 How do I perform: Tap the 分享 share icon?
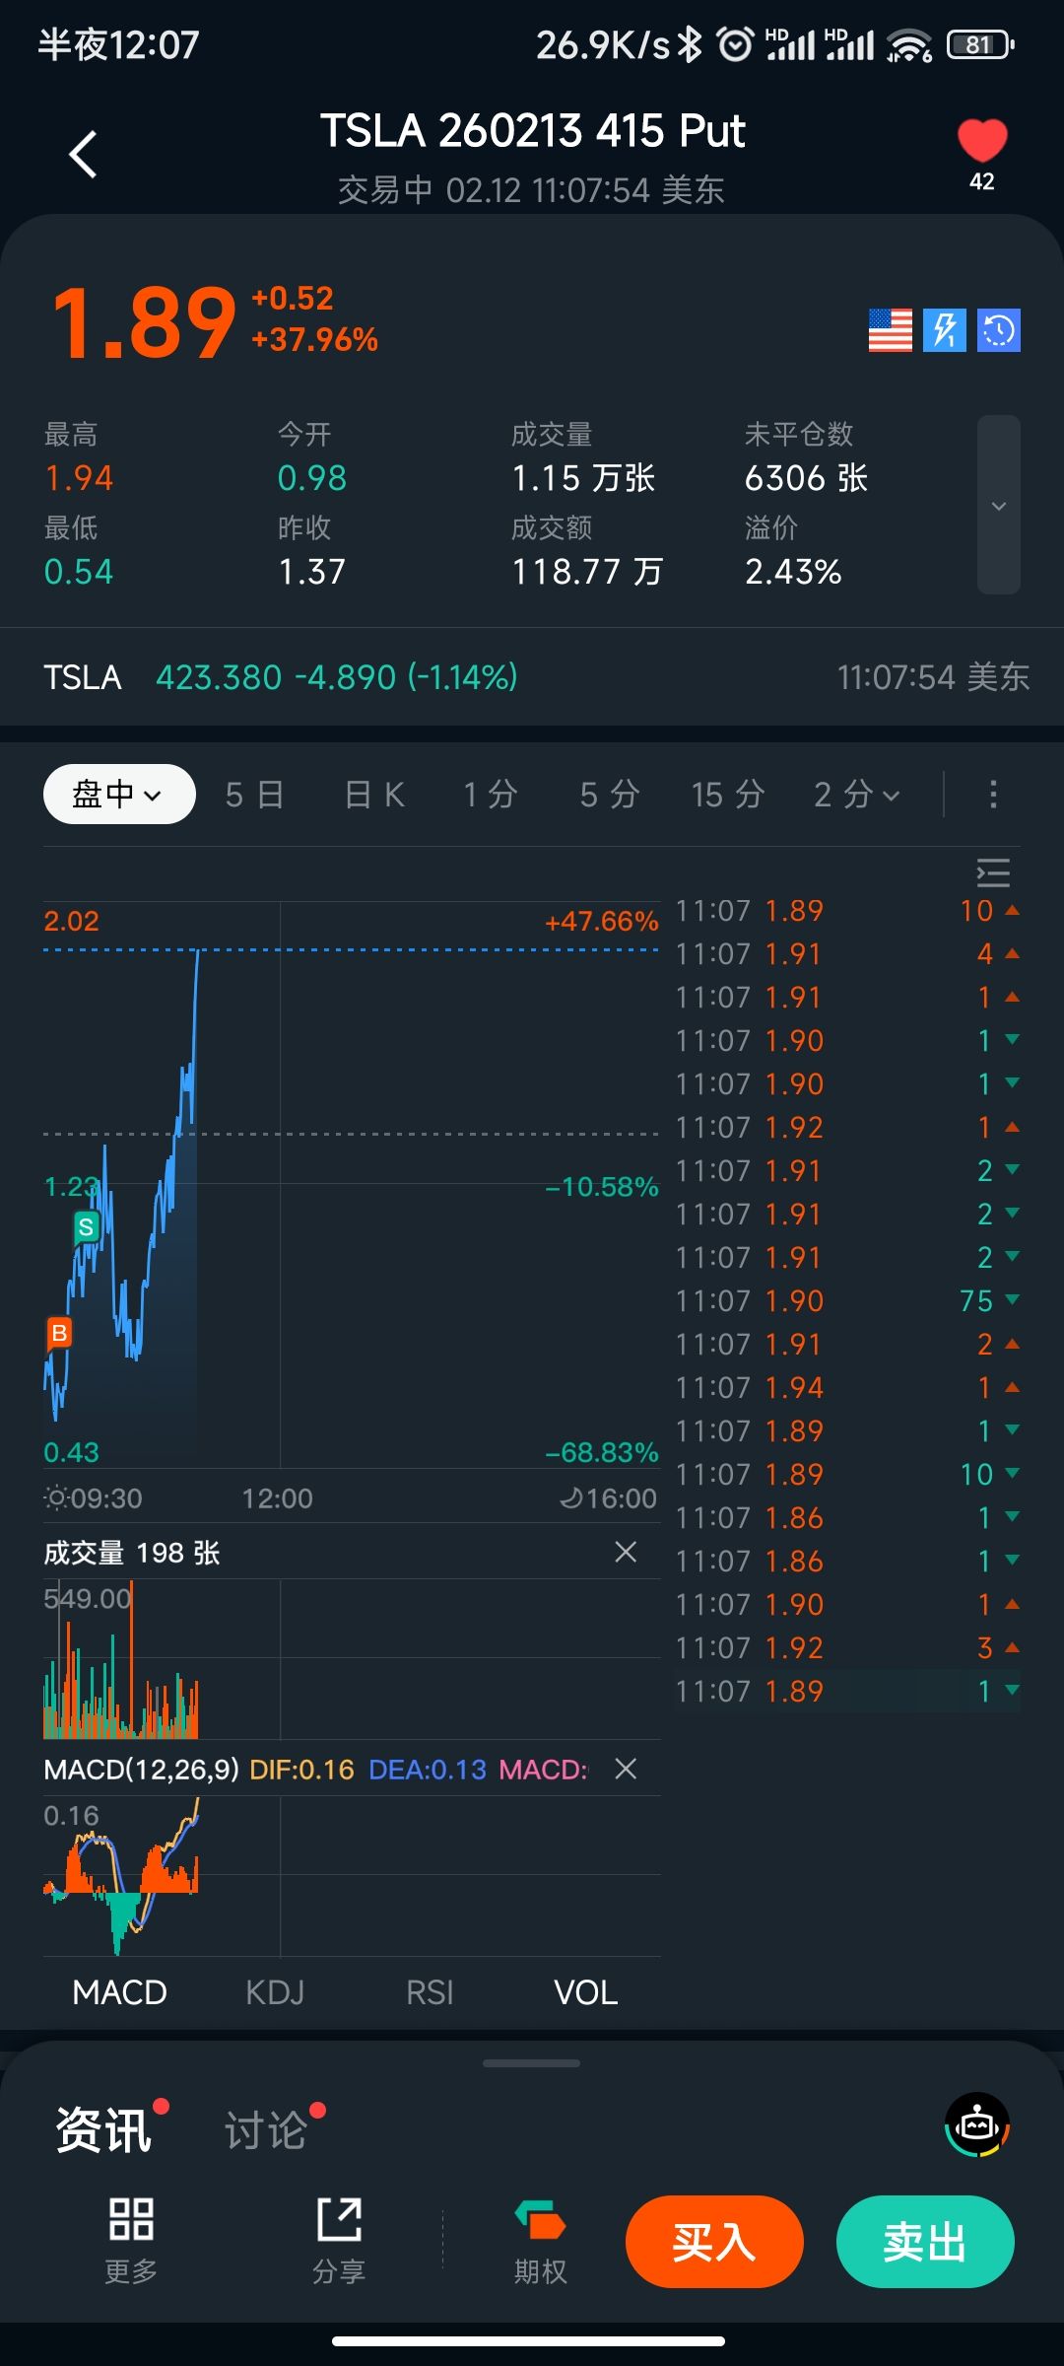[339, 2240]
